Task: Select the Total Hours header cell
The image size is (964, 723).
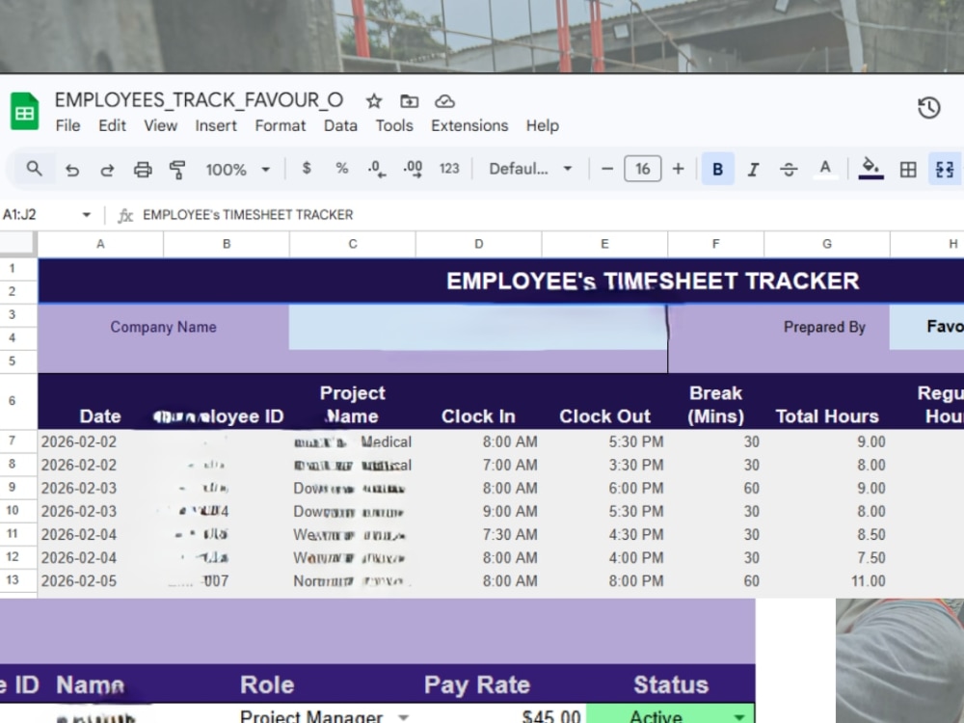Action: 827,401
